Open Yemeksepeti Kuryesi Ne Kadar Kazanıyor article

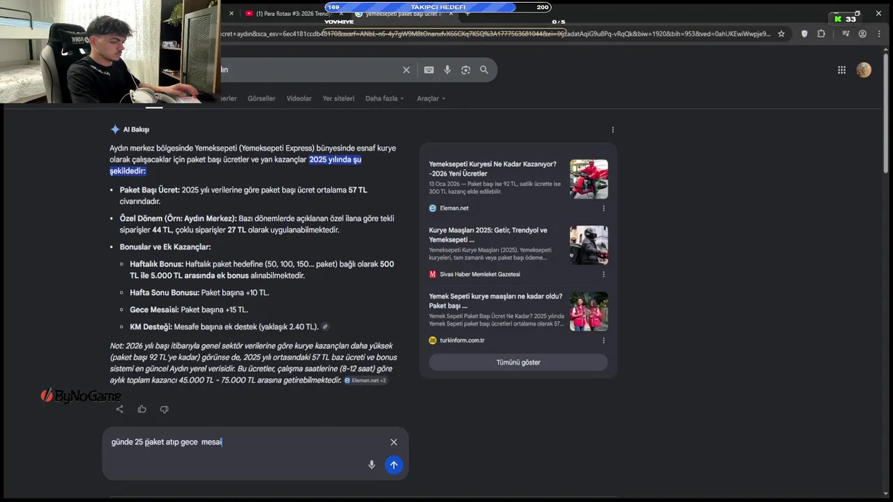click(493, 169)
